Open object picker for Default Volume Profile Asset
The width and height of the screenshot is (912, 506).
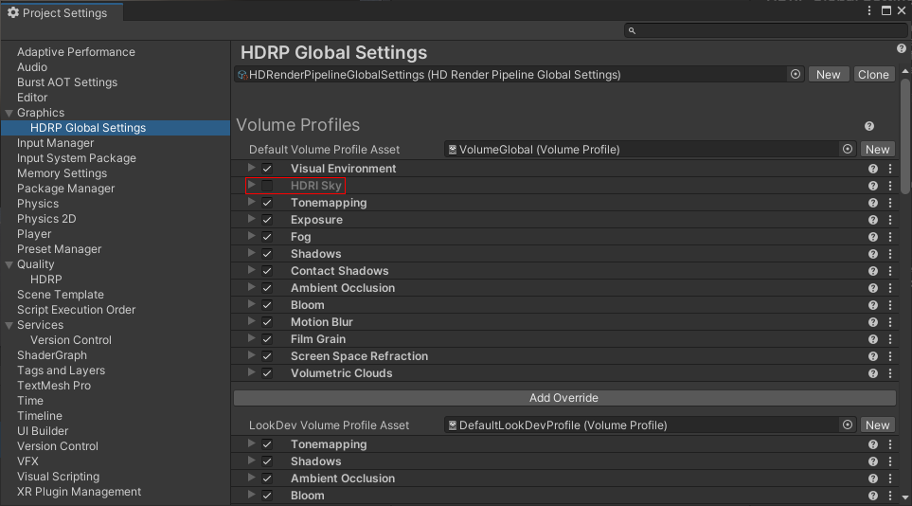848,149
